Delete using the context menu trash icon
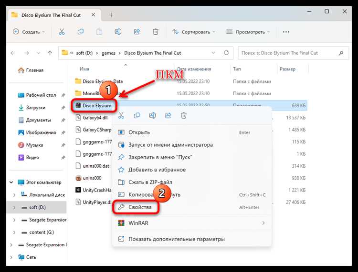 [184, 115]
